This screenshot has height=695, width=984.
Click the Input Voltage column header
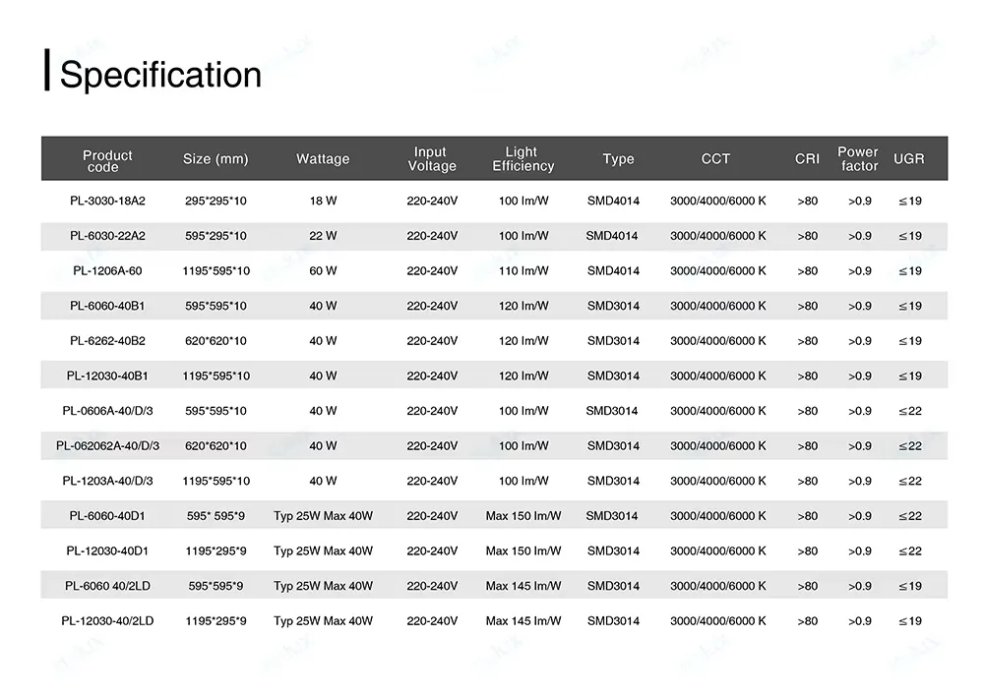(x=431, y=159)
